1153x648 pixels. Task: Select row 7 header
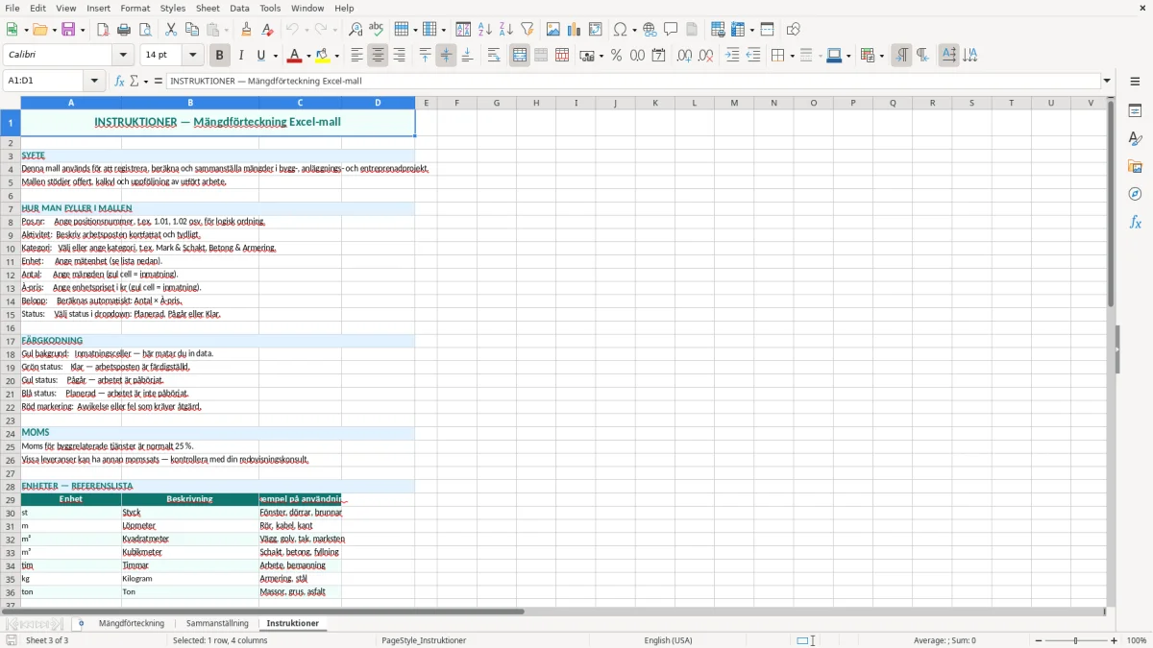point(11,208)
